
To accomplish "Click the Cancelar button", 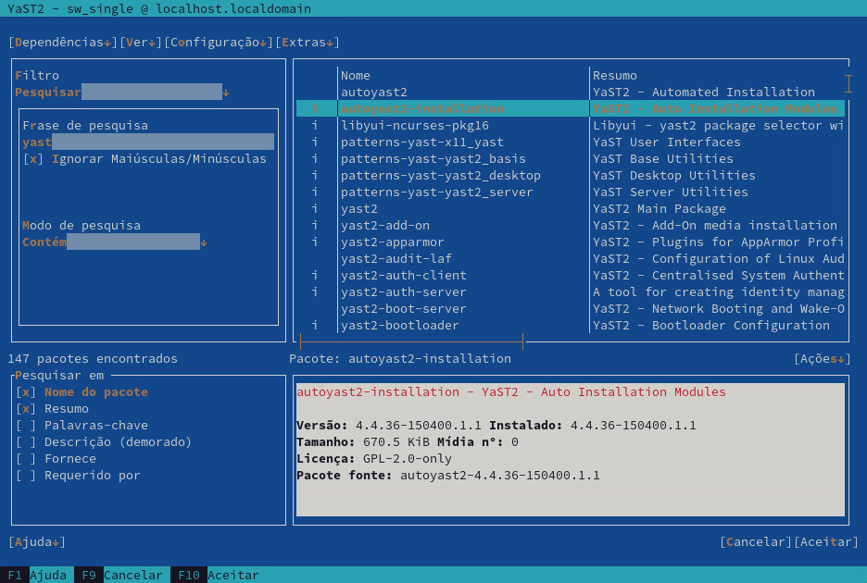I will tap(756, 542).
